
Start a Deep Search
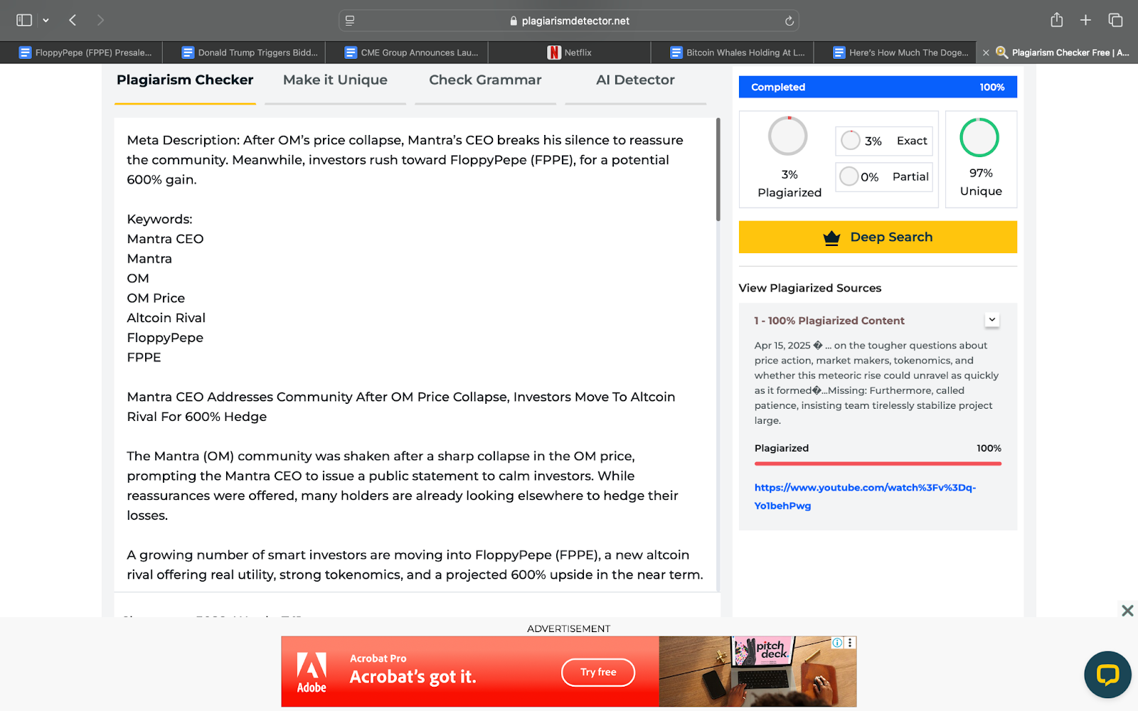[x=878, y=237]
